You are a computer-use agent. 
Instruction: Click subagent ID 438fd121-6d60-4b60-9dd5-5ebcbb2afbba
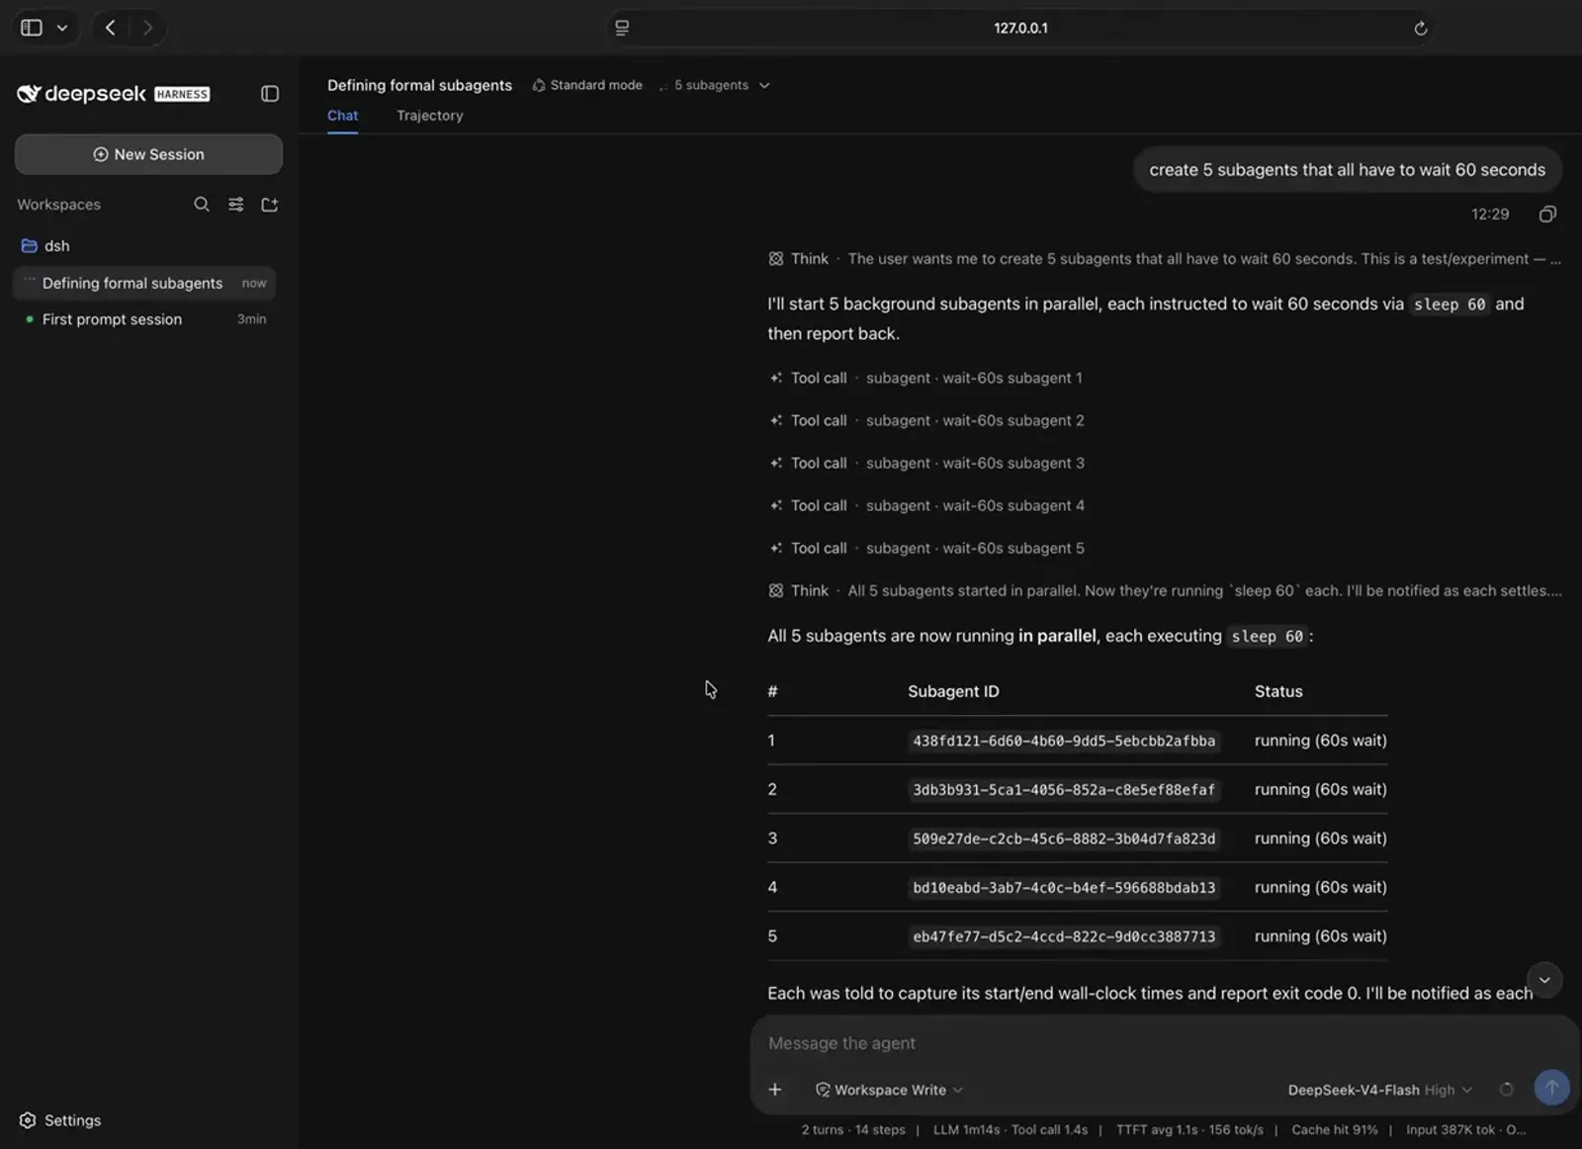click(1064, 741)
